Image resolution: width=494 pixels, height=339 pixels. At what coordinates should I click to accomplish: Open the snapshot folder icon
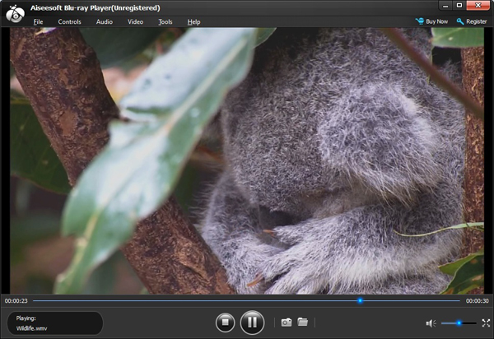[302, 323]
